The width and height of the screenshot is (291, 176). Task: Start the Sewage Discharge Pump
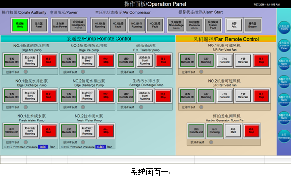(145, 96)
